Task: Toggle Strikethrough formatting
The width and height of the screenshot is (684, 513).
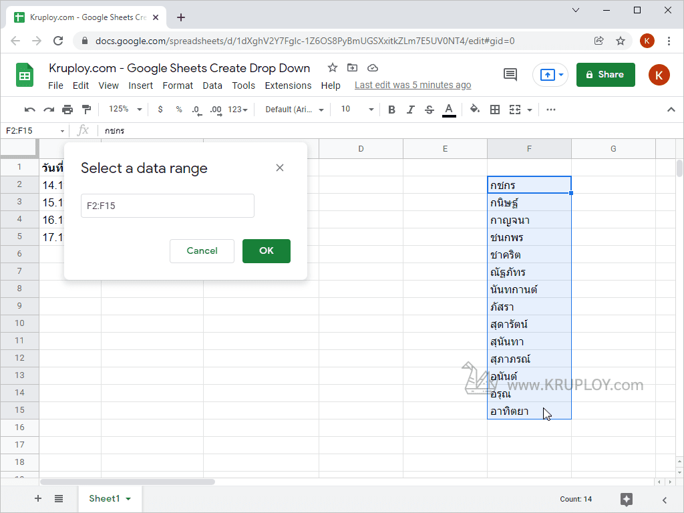Action: point(430,110)
